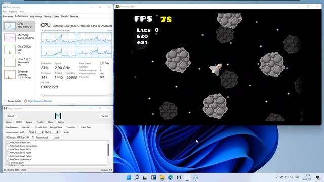Image resolution: width=324 pixels, height=182 pixels.
Task: Click Task Manager horizontal scrollbar
Action: point(75,95)
